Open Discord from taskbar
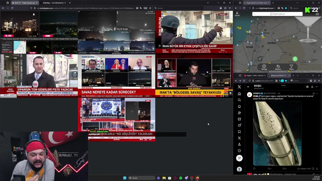This screenshot has height=181, width=322. pos(186,178)
